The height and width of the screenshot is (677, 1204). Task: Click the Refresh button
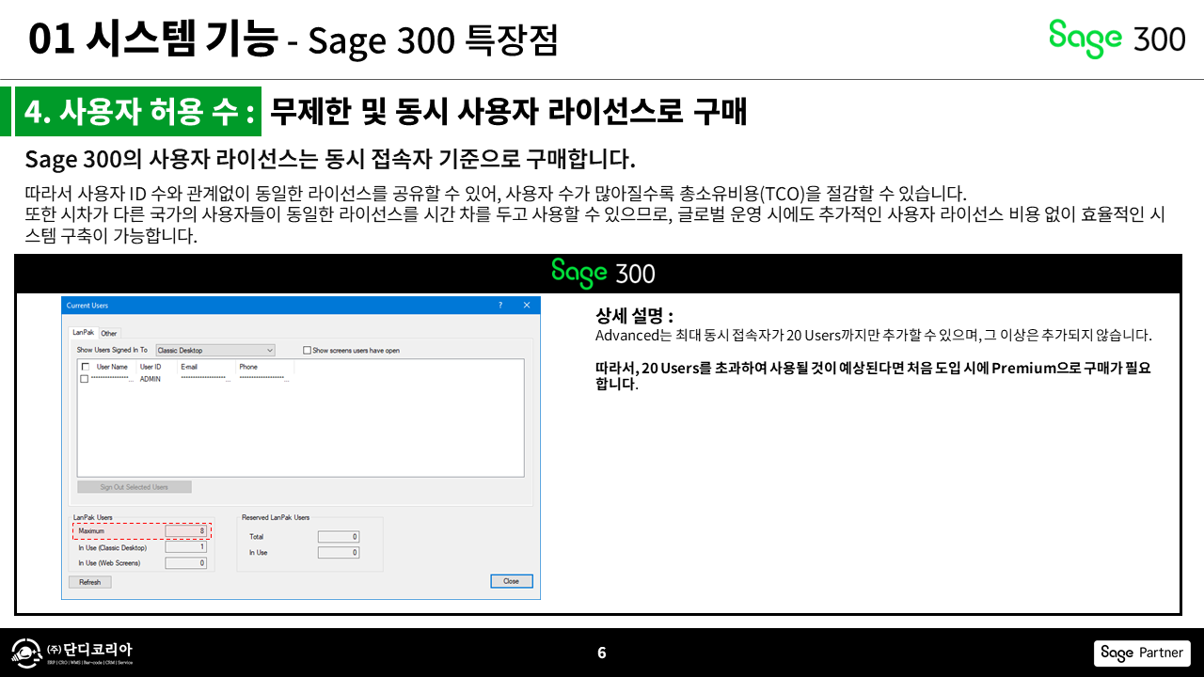pyautogui.click(x=89, y=582)
